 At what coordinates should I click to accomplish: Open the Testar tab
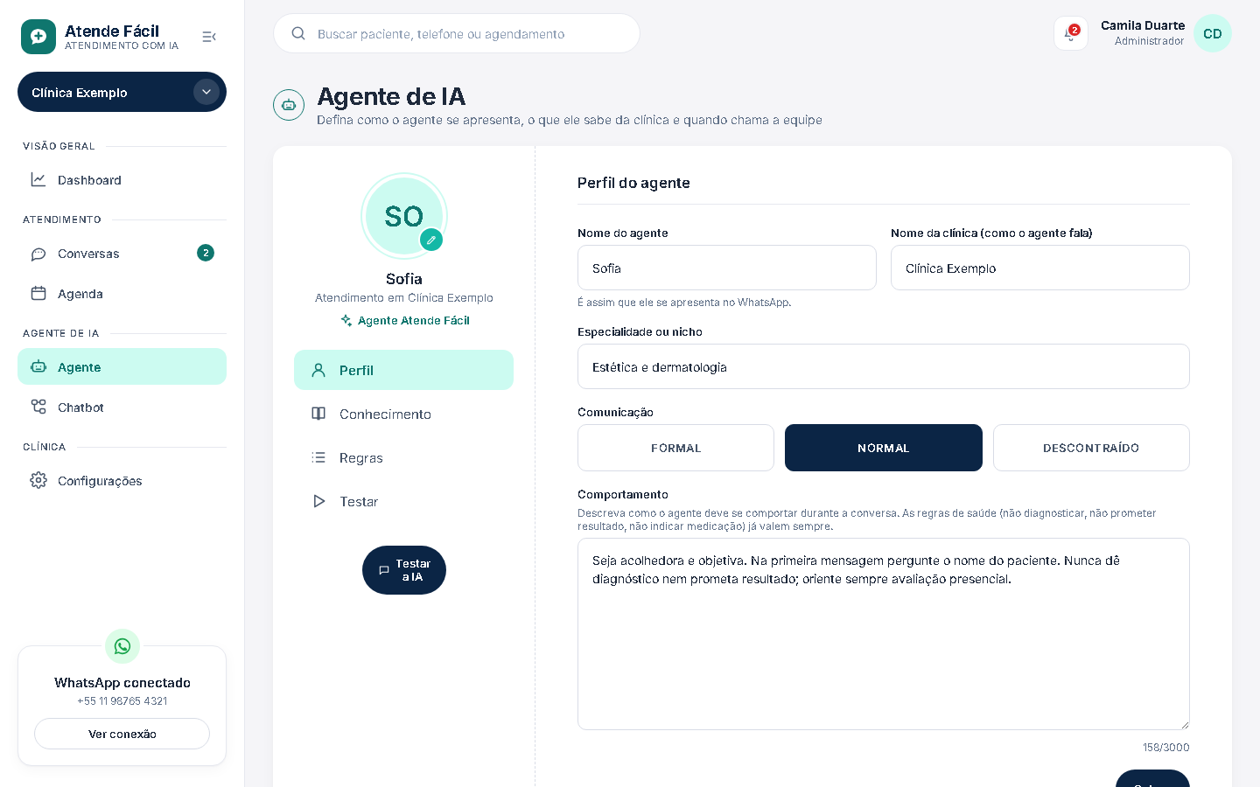point(403,501)
